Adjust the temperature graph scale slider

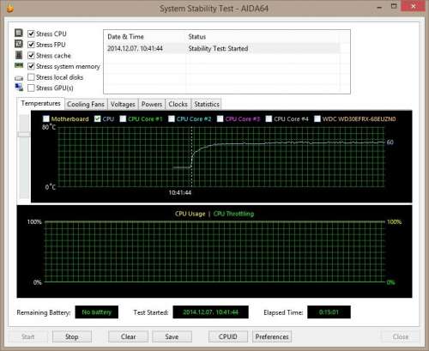[24, 135]
